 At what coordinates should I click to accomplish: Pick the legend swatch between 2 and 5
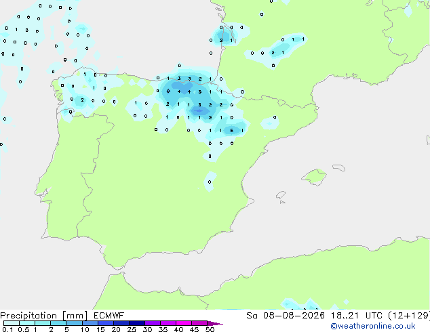[x=58, y=323]
